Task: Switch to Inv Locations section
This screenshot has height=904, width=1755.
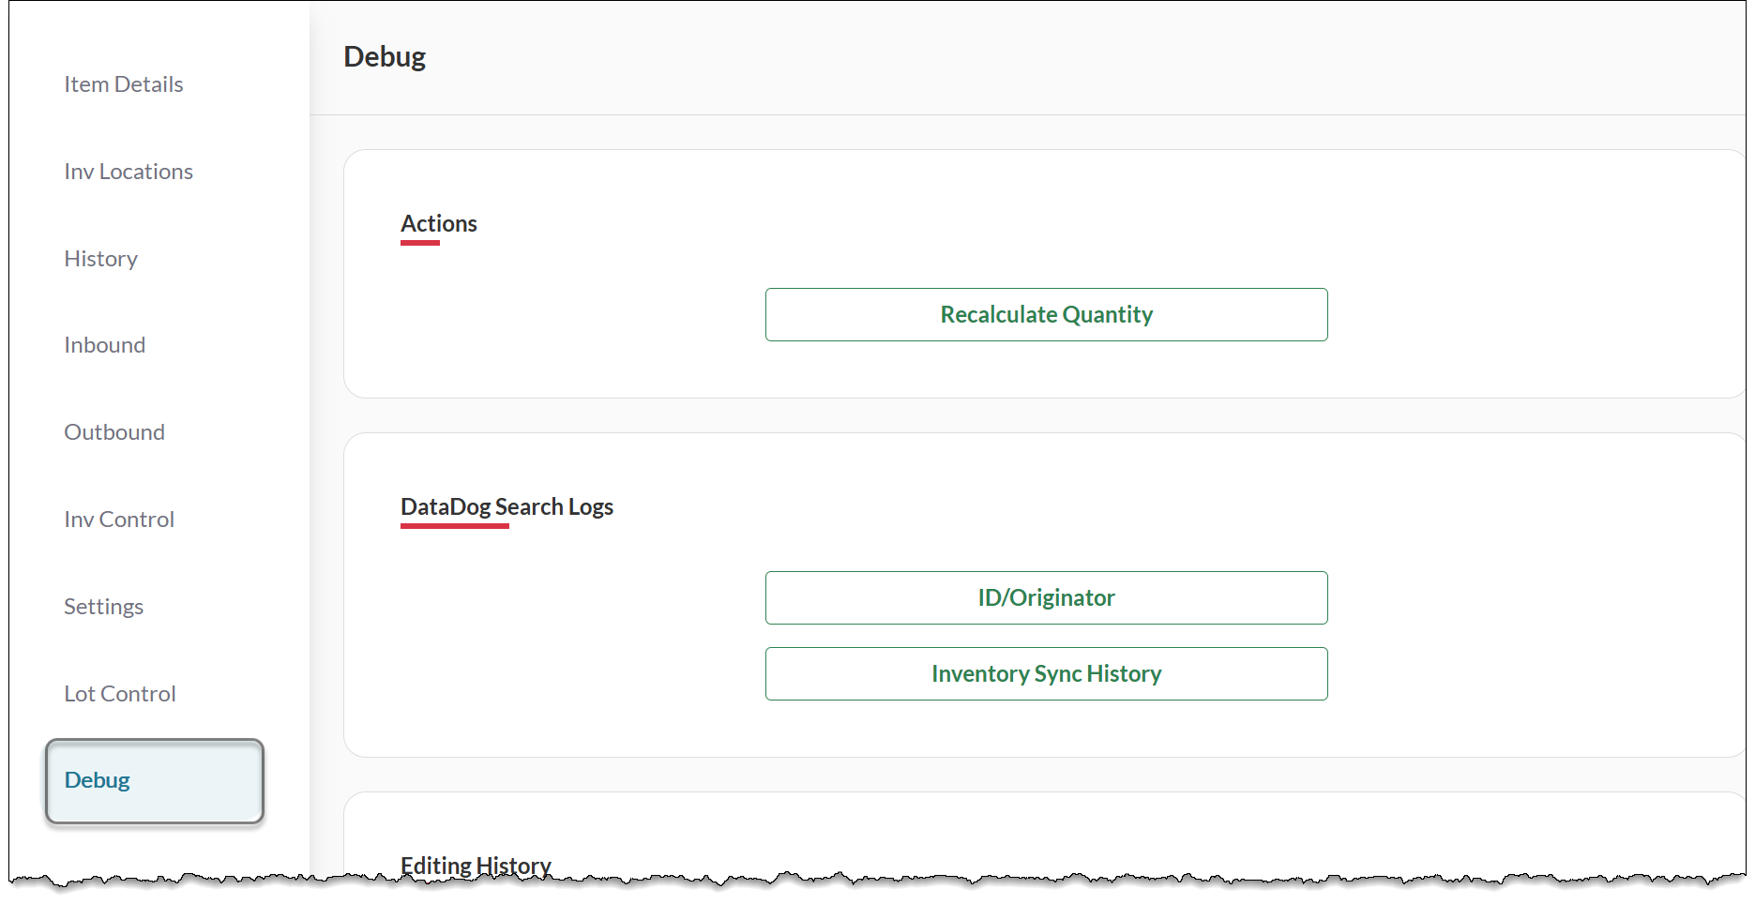Action: 129,172
